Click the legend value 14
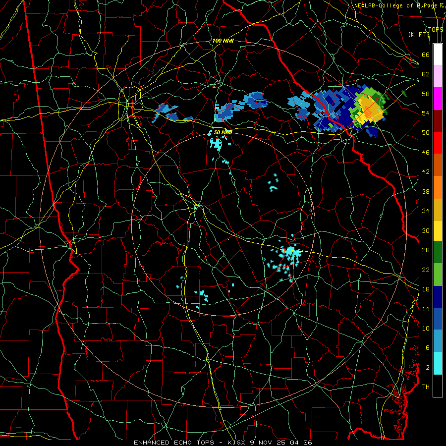The height and width of the screenshot is (446, 446). [x=426, y=309]
